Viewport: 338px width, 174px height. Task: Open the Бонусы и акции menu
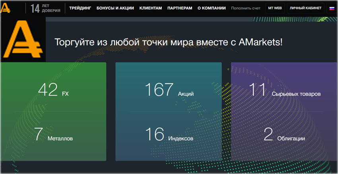pyautogui.click(x=115, y=8)
